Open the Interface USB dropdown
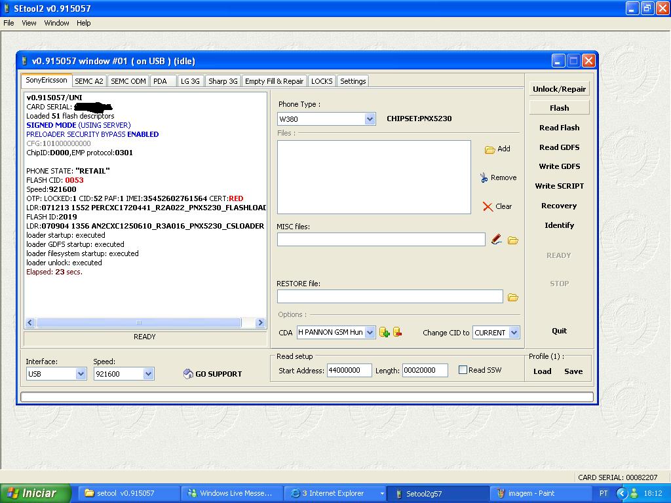Screen dimensions: 671x503 (81, 374)
